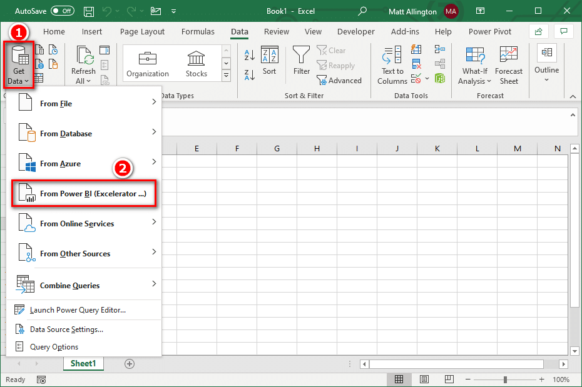Sort Z to A descending
582x387 pixels.
[250, 75]
